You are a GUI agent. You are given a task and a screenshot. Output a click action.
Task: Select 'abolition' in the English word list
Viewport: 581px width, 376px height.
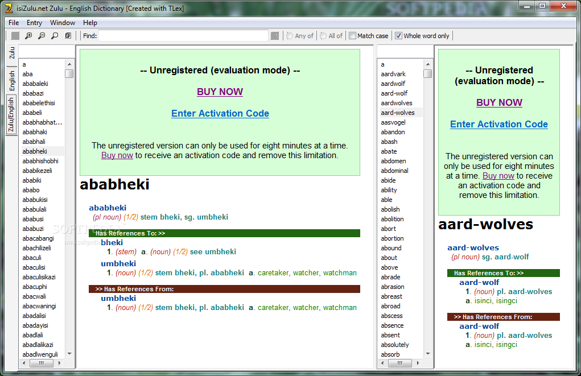coord(393,219)
